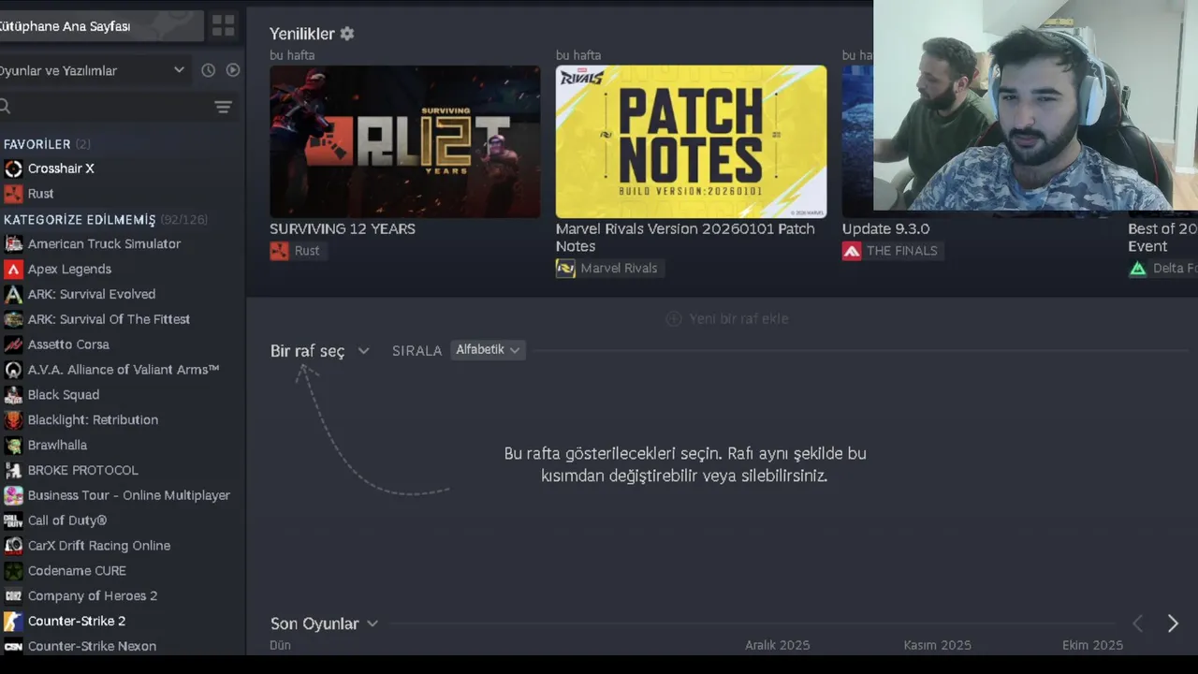Image resolution: width=1198 pixels, height=674 pixels.
Task: Click the ARK: Survival Evolved icon
Action: [x=13, y=294]
